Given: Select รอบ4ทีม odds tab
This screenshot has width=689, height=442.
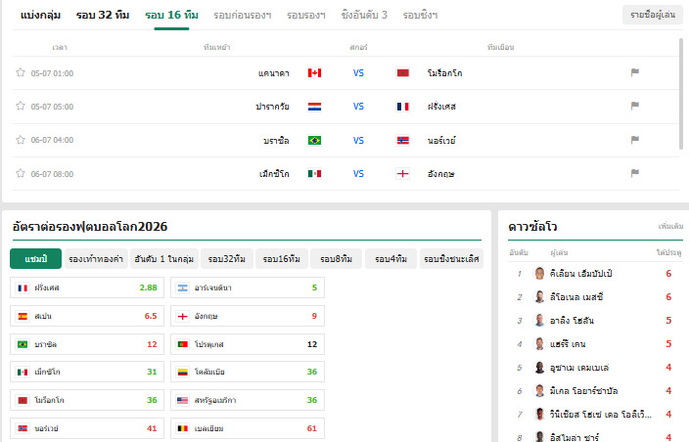Looking at the screenshot, I should click(391, 259).
